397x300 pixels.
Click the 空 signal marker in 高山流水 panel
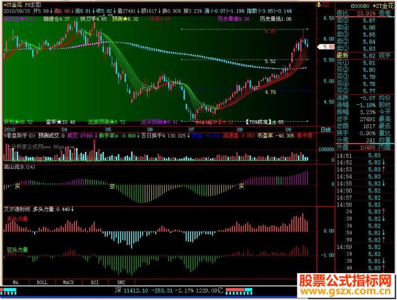(x=112, y=186)
